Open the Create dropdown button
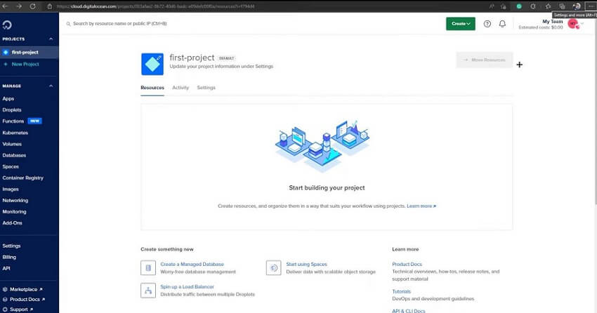This screenshot has height=313, width=597. (x=460, y=24)
